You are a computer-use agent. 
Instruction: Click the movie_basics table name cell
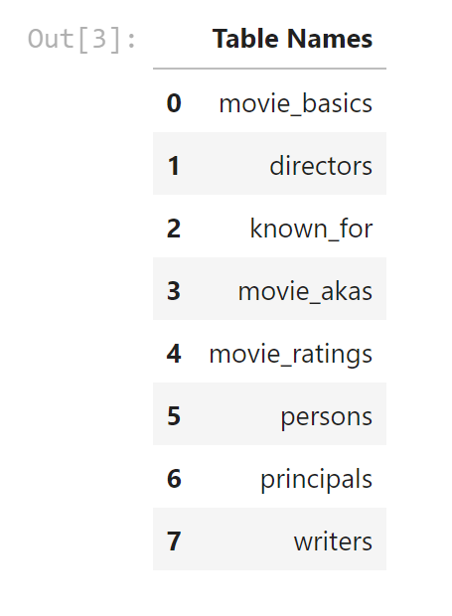(295, 103)
